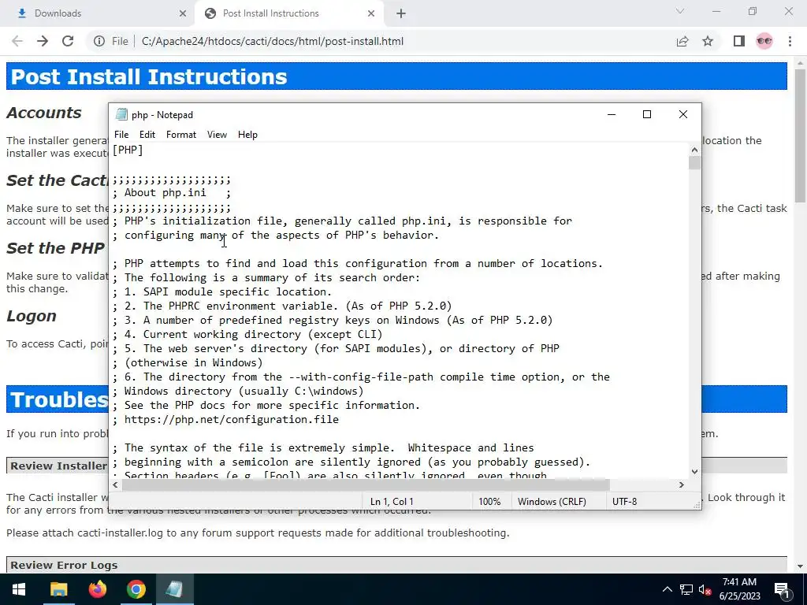This screenshot has width=807, height=605.
Task: Click the 'Accounts' heading on the page
Action: 44,113
